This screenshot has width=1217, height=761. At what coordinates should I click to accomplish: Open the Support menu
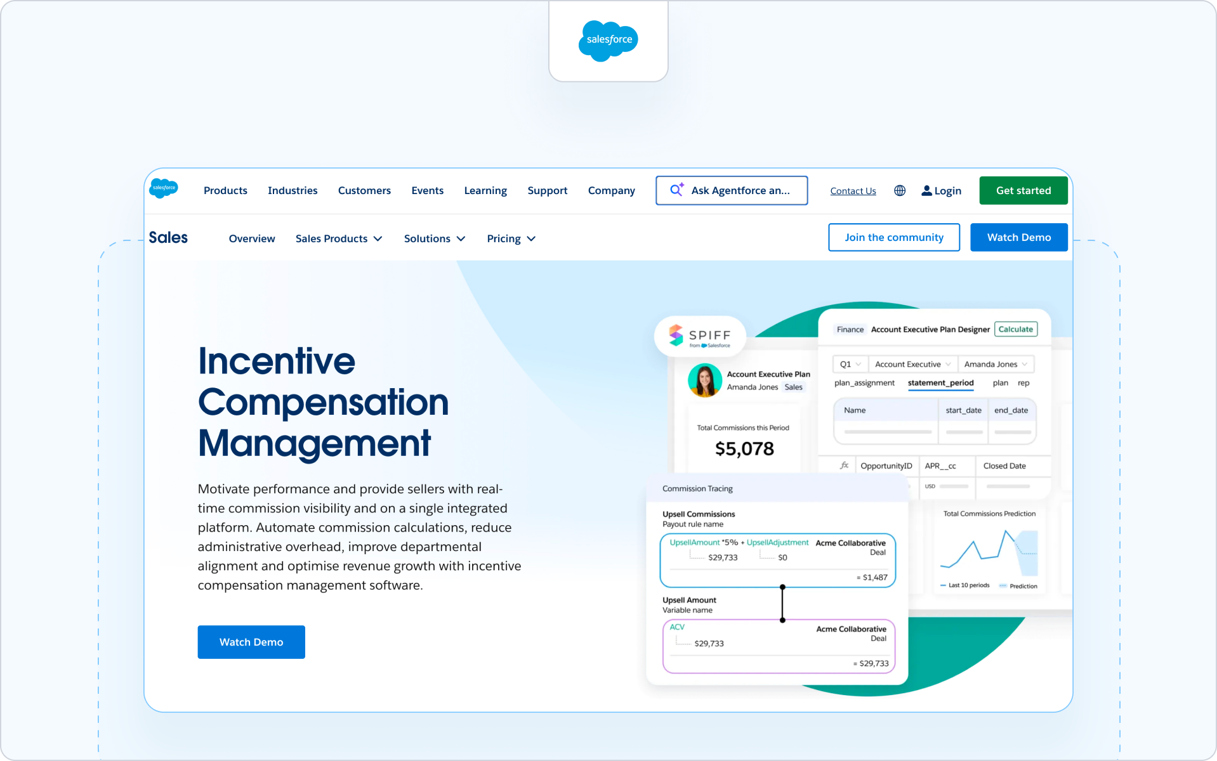point(548,190)
